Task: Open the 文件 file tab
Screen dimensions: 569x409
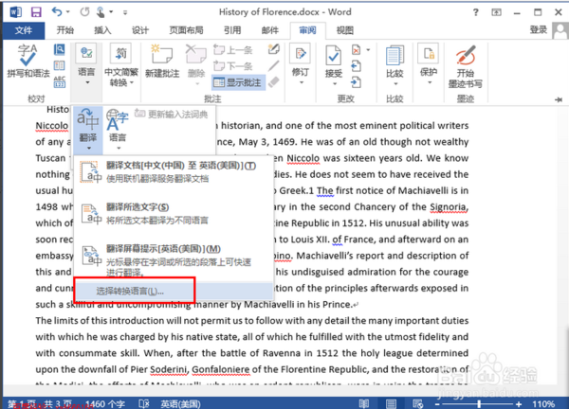Action: (x=24, y=30)
